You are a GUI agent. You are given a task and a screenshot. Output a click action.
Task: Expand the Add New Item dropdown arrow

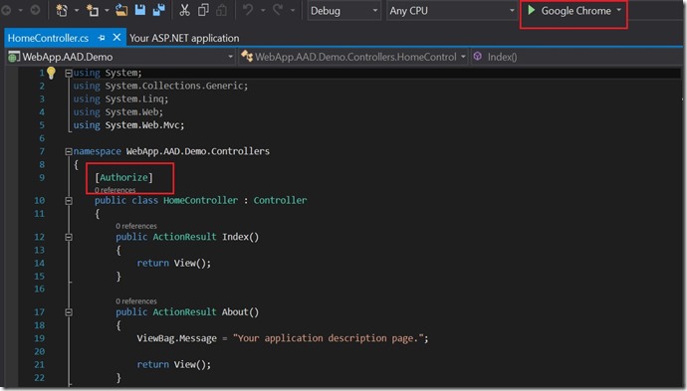(x=107, y=11)
